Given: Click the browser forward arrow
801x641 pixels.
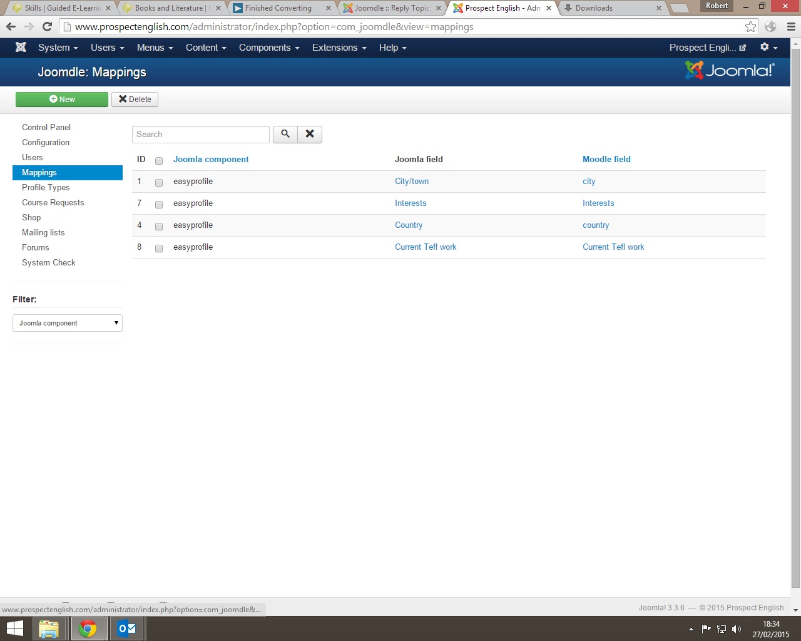Looking at the screenshot, I should pyautogui.click(x=29, y=27).
